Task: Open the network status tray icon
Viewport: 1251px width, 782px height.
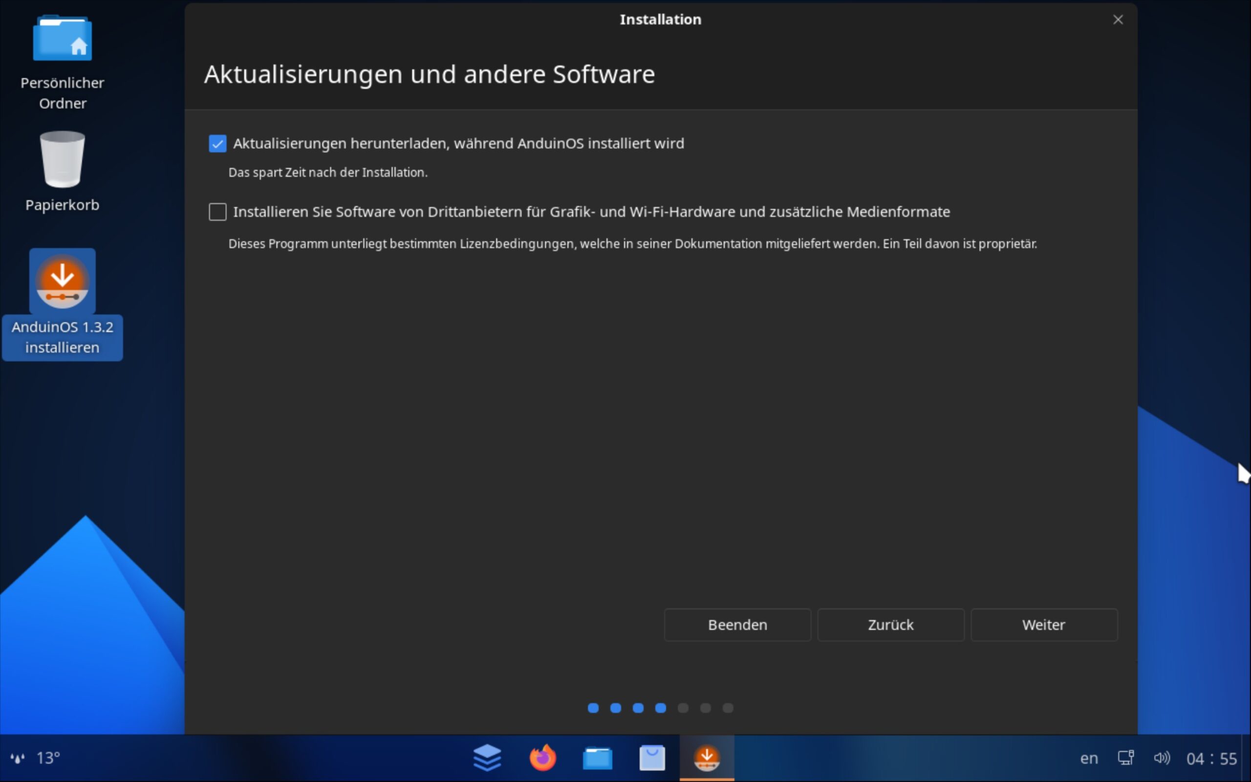Action: pyautogui.click(x=1126, y=758)
